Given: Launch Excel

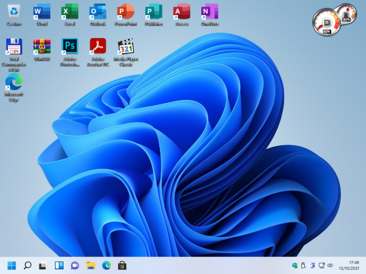Looking at the screenshot, I should [x=70, y=12].
